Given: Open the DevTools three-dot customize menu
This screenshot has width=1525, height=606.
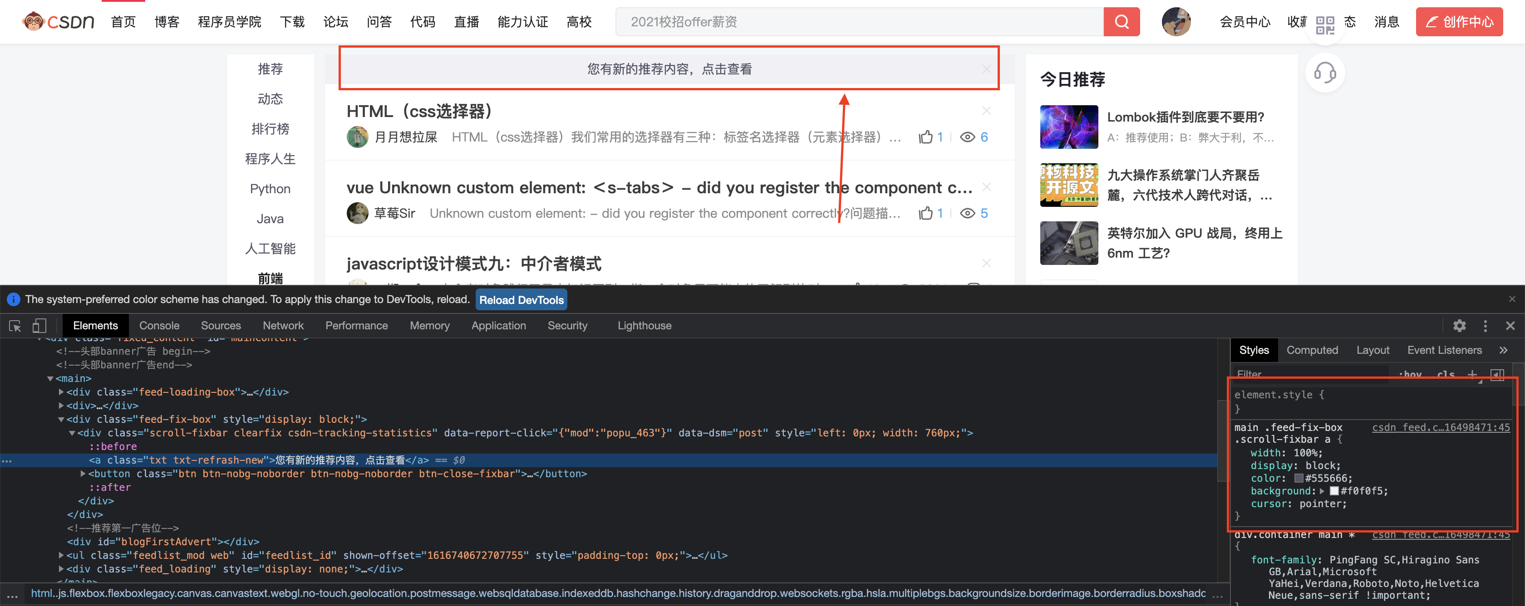Looking at the screenshot, I should pyautogui.click(x=1486, y=326).
